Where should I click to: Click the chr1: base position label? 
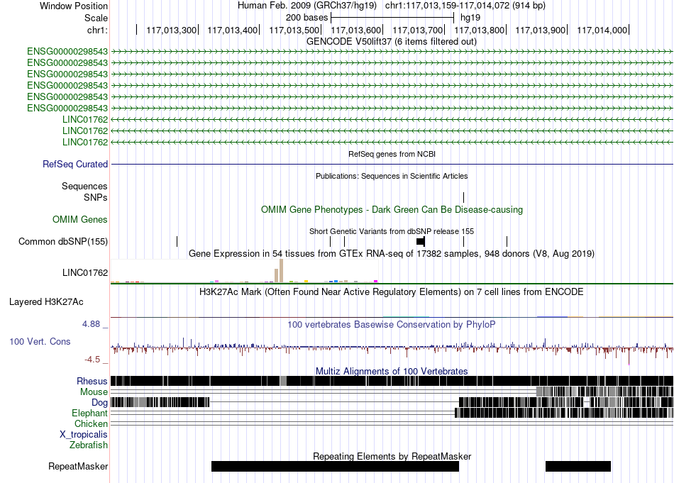coord(97,30)
